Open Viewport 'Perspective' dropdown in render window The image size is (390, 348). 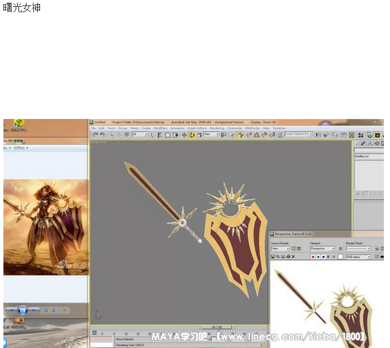pyautogui.click(x=323, y=248)
